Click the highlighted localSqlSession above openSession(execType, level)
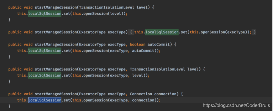Image resolution: width=273 pixels, height=111 pixels. tap(45, 75)
